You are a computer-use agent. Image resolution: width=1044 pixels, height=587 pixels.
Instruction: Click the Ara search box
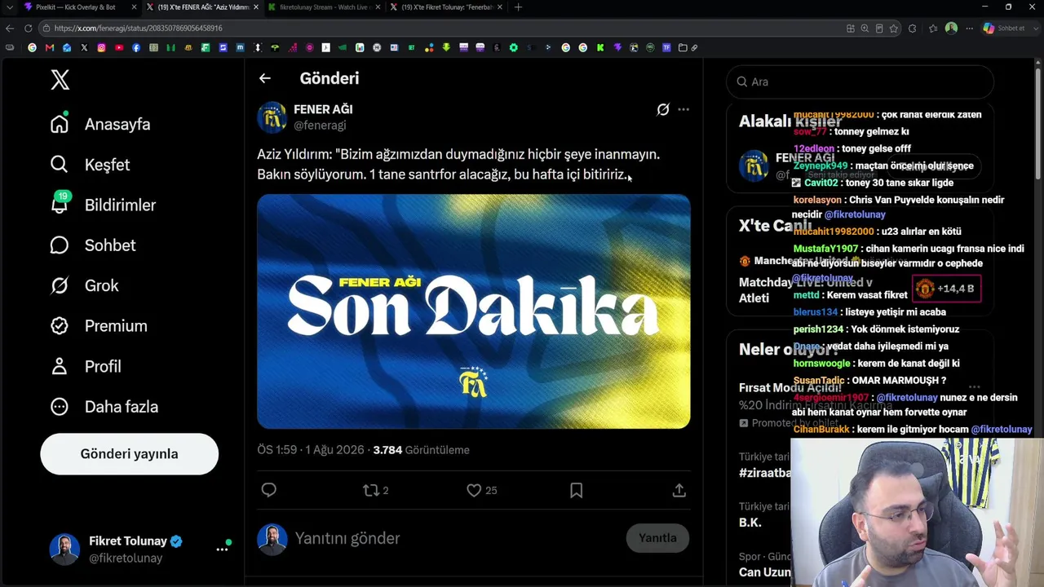[x=860, y=82]
